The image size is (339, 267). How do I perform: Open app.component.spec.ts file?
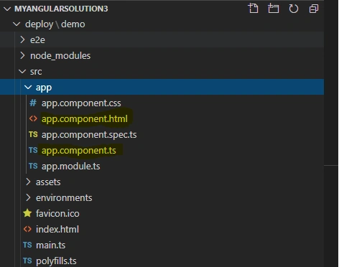[x=89, y=135]
